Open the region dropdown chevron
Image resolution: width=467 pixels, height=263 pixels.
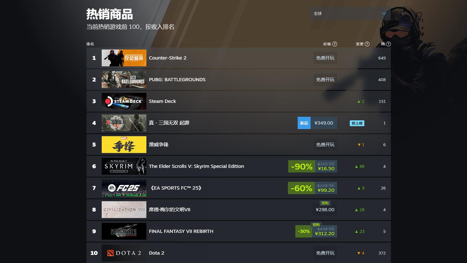pos(384,14)
